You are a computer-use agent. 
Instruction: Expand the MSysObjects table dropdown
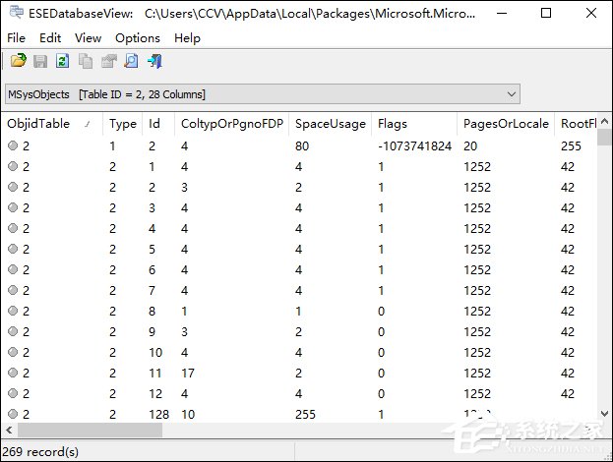click(511, 94)
